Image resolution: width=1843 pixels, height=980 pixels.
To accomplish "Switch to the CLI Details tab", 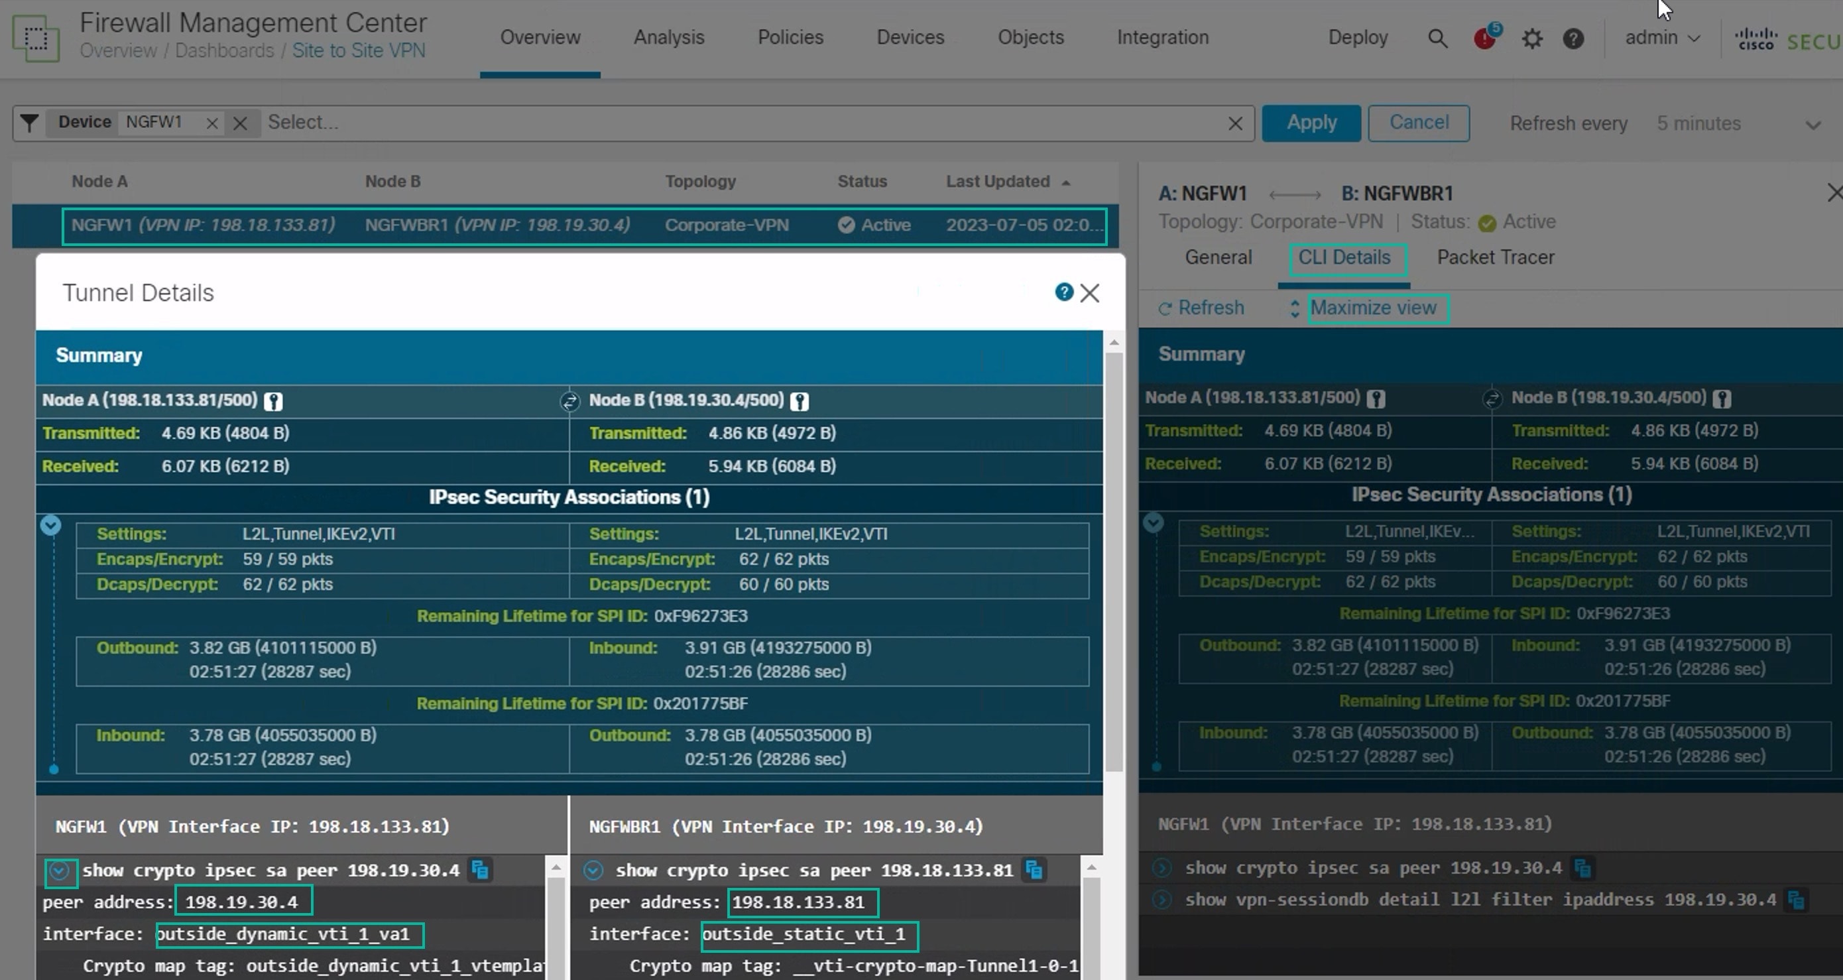I will 1344,257.
